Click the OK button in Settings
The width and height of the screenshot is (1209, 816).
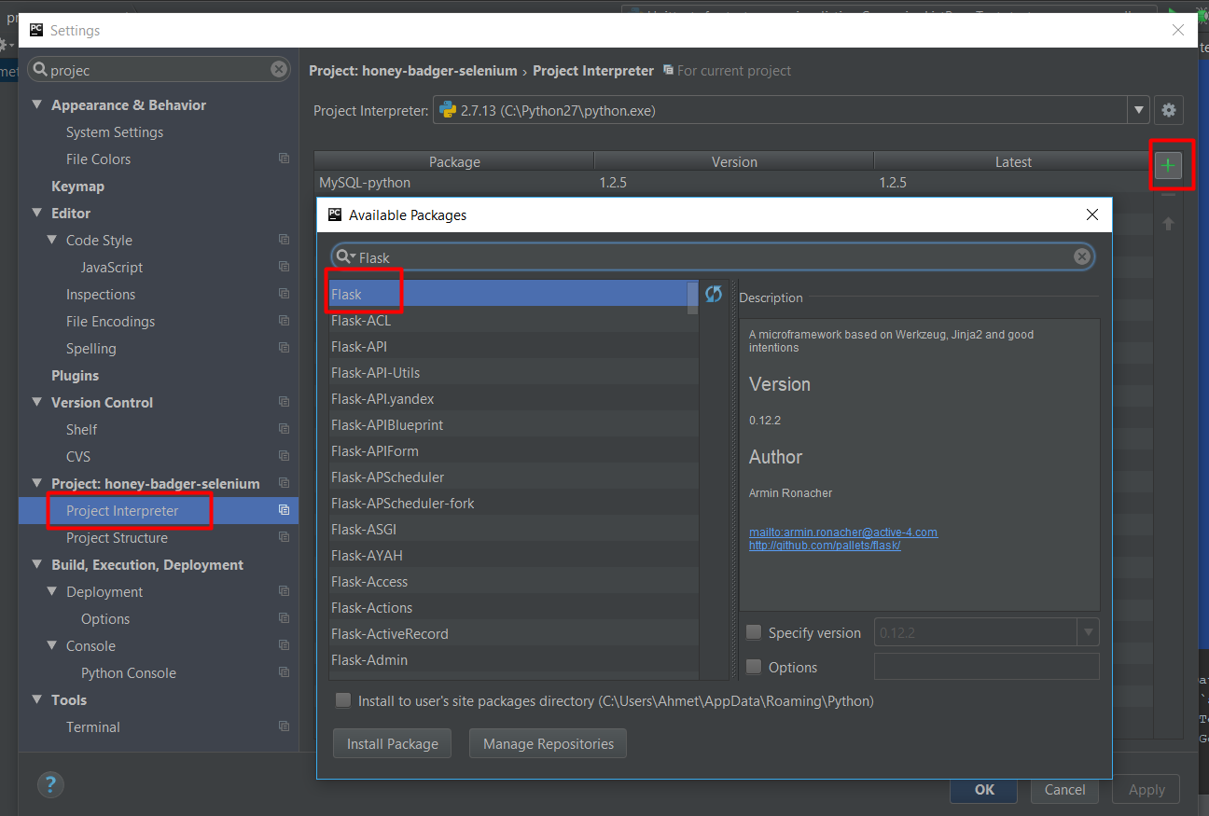click(984, 789)
